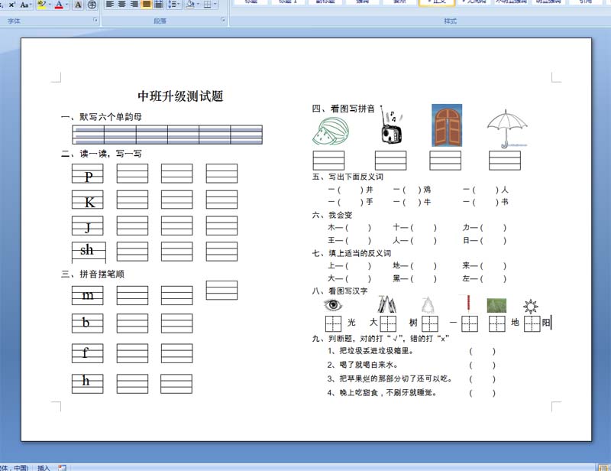
Task: Click the heading 五、写出下面反义词
Action: (348, 177)
